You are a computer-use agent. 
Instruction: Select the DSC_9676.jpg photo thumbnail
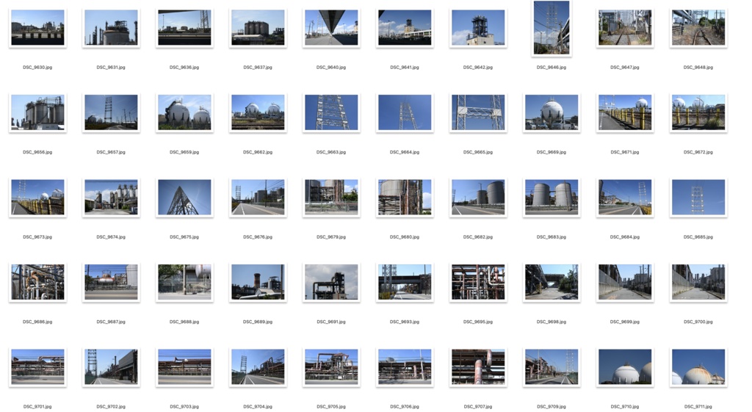pyautogui.click(x=258, y=198)
